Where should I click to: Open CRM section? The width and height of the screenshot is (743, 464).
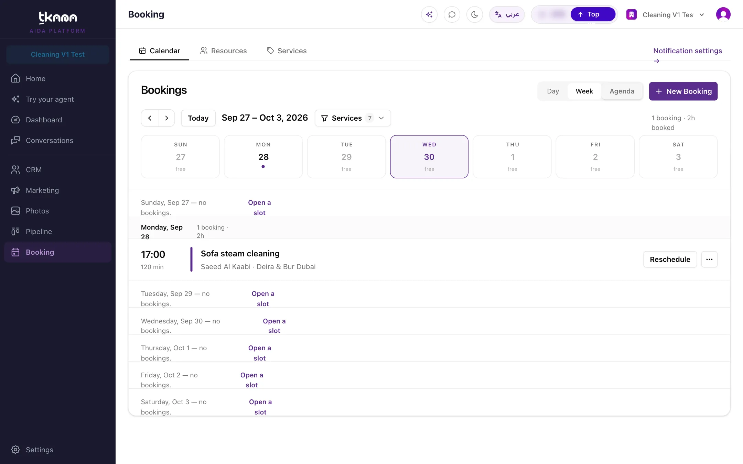58,170
